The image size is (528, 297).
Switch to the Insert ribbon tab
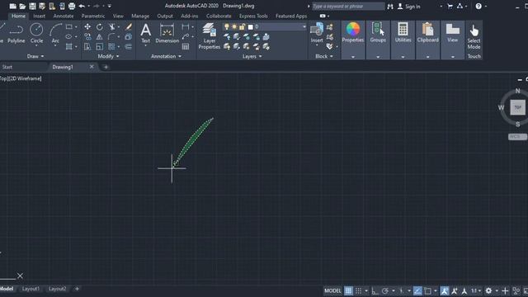pos(39,16)
